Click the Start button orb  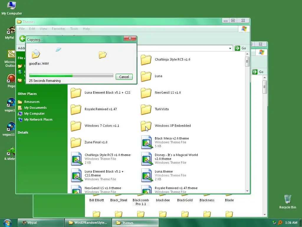pos(7,223)
